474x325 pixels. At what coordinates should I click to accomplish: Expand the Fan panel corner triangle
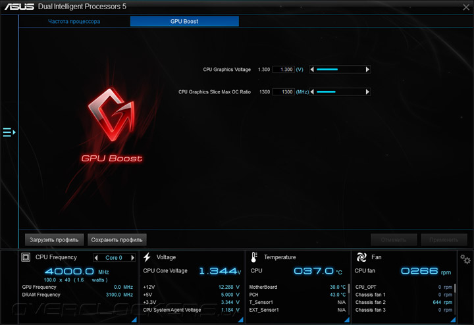coord(453,320)
